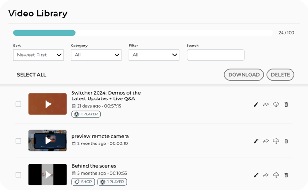Image resolution: width=308 pixels, height=190 pixels.
Task: Click the 1 PLAYER tag on Switcher 2024
Action: pos(86,114)
